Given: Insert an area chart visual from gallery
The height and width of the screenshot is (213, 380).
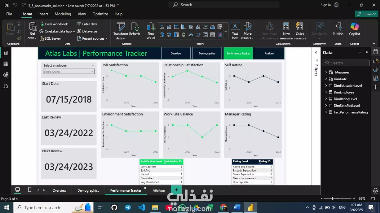Looking at the screenshot, I should tap(213, 27).
